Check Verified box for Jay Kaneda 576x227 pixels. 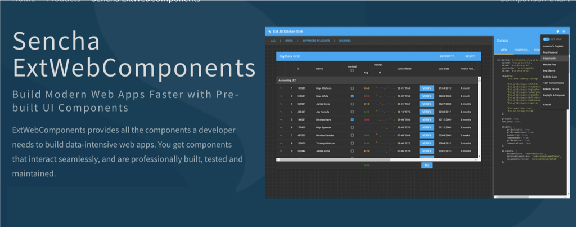352,112
